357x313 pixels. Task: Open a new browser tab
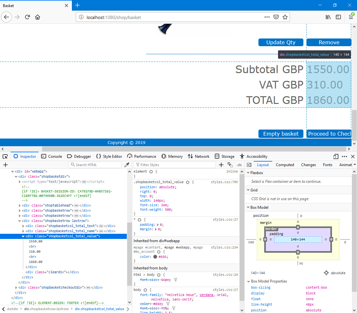(x=77, y=5)
